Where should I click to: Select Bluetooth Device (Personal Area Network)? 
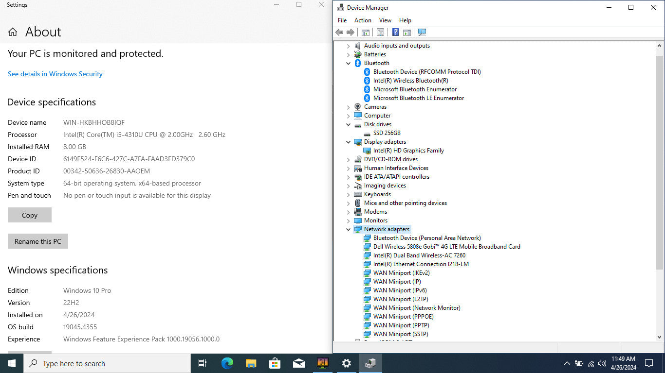427,238
